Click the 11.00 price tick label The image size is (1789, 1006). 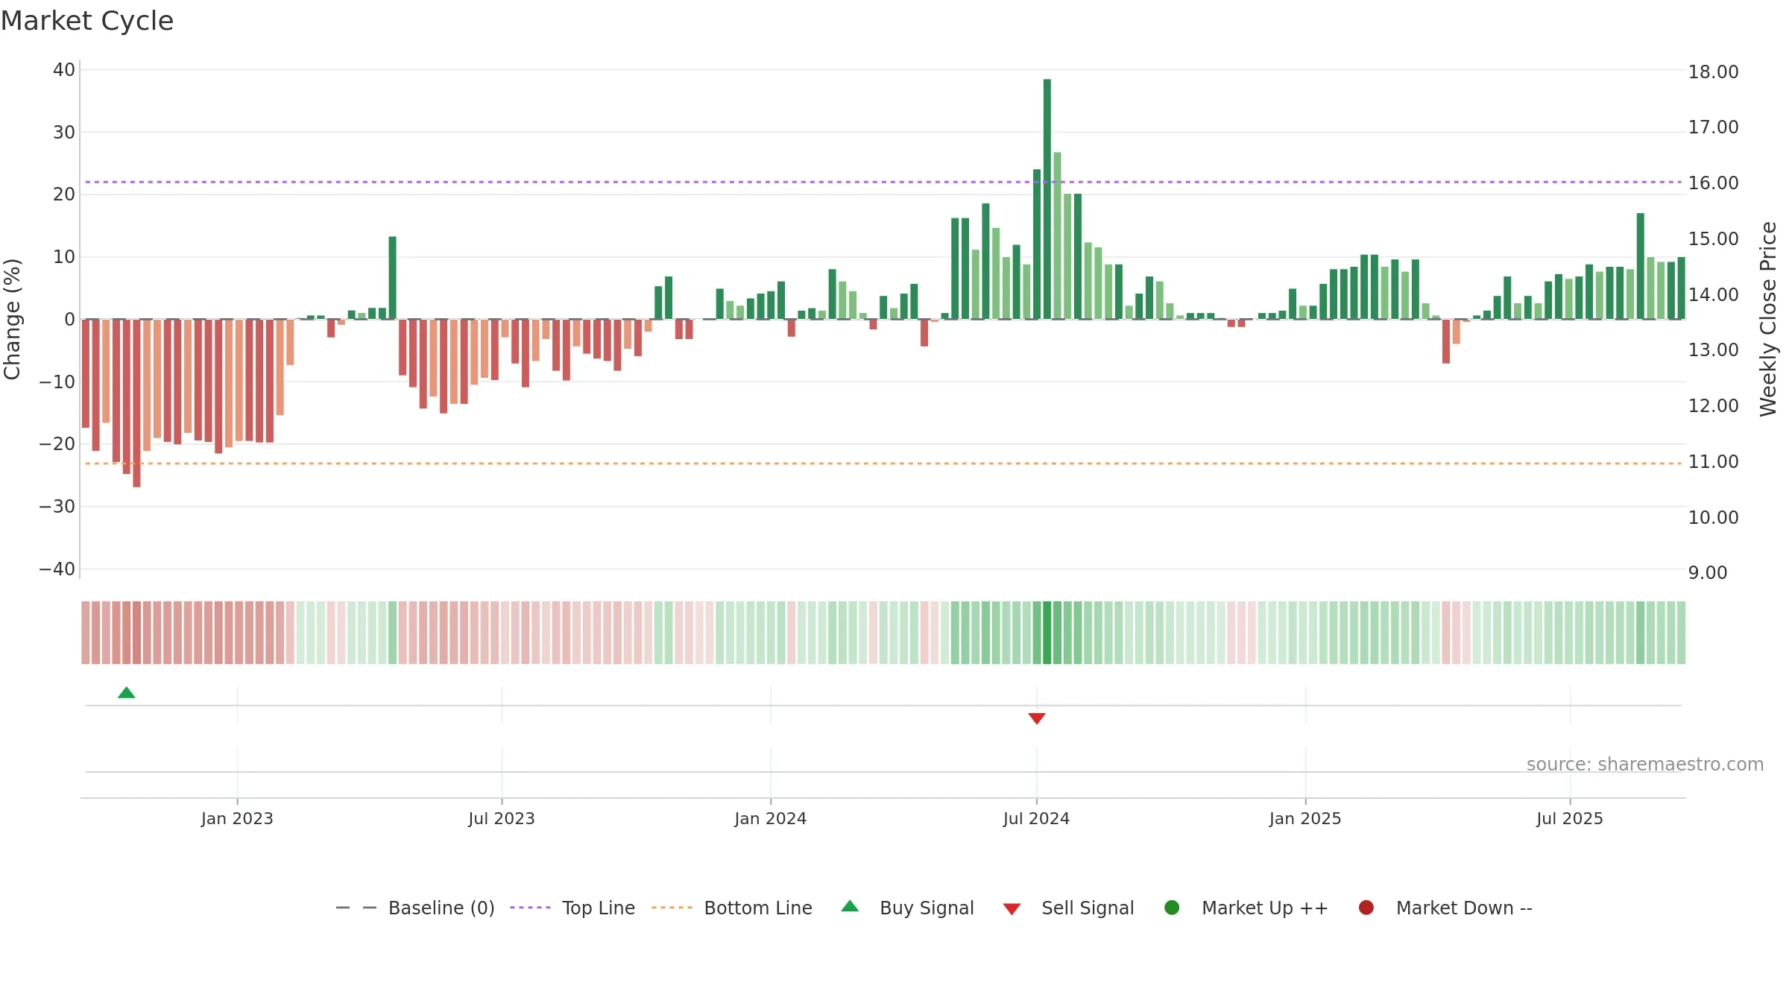point(1713,462)
